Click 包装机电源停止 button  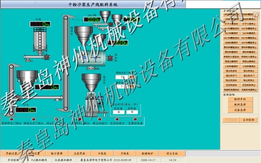point(249,90)
